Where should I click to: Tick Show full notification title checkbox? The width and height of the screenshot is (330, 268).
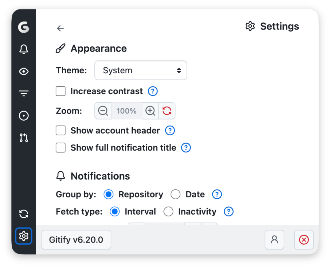pos(61,148)
